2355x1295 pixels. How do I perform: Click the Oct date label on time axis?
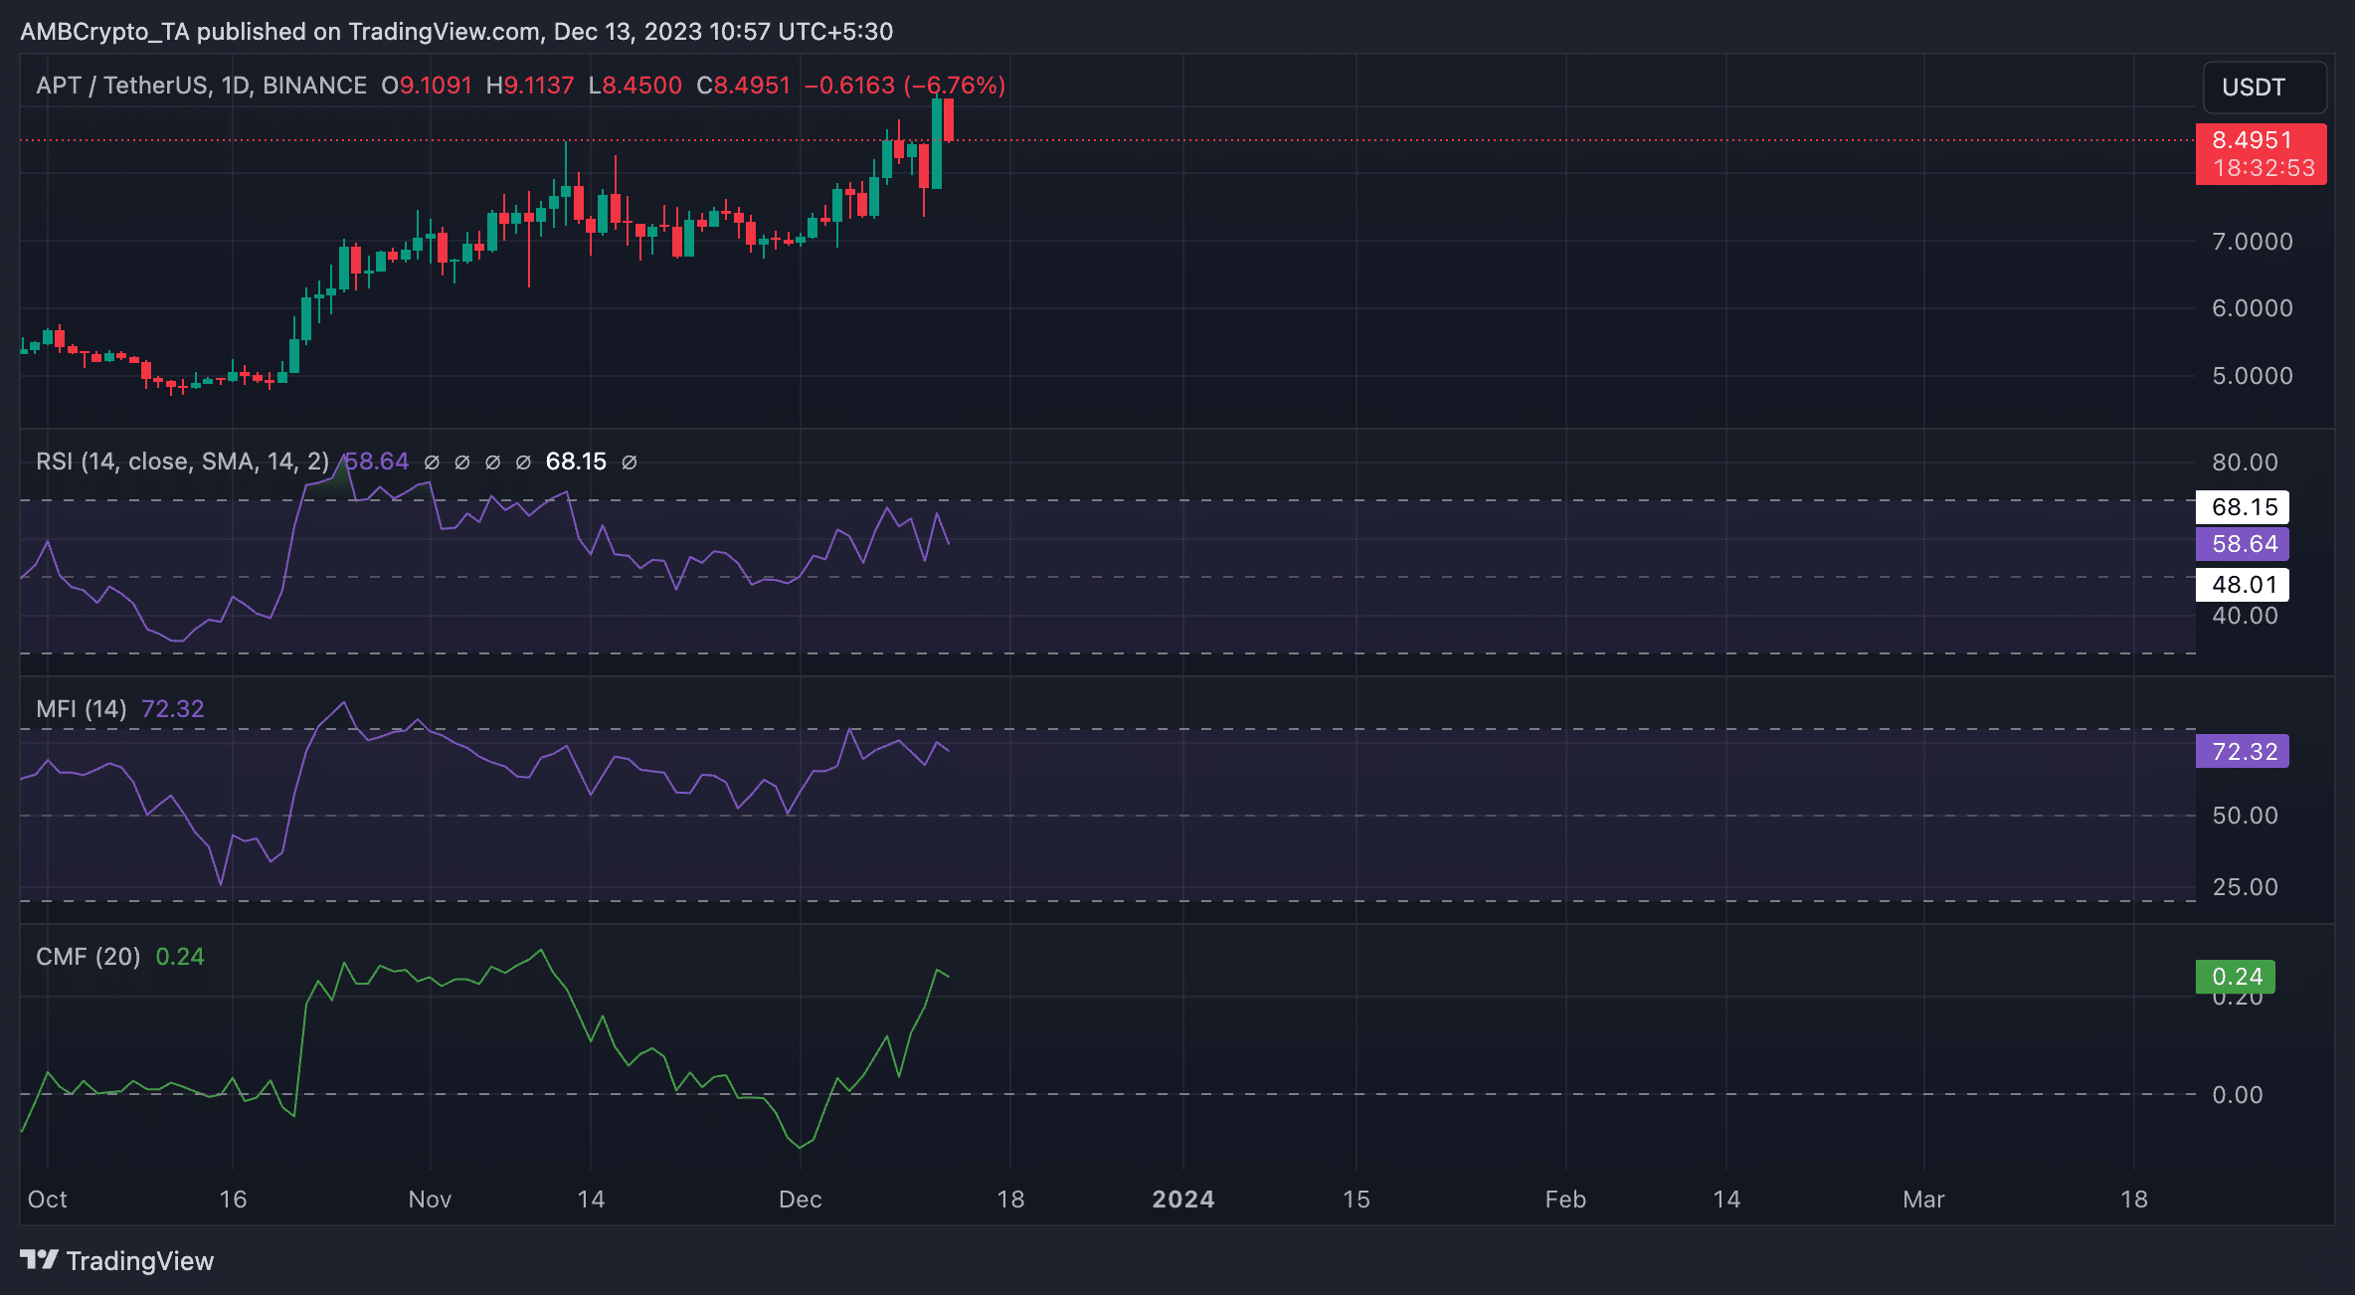tap(48, 1200)
